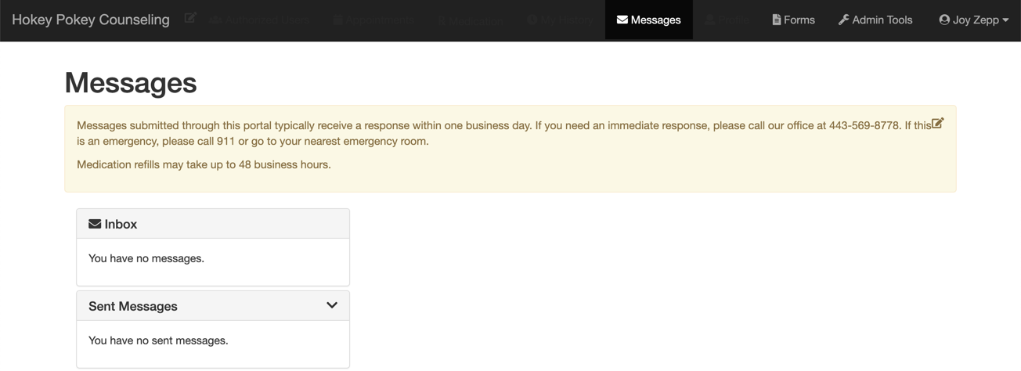Click the Sent Messages panel header

click(x=133, y=306)
